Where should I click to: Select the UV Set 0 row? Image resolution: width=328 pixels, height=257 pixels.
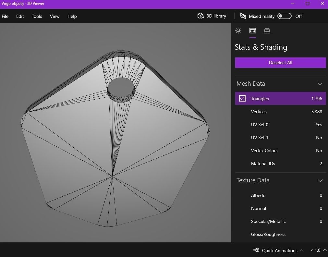[x=280, y=125]
